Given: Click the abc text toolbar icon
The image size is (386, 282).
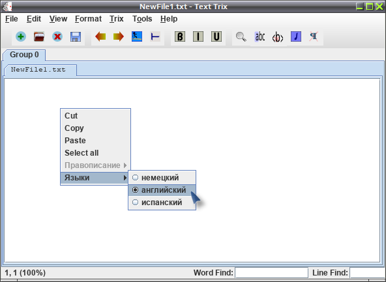Looking at the screenshot, I should pyautogui.click(x=260, y=37).
